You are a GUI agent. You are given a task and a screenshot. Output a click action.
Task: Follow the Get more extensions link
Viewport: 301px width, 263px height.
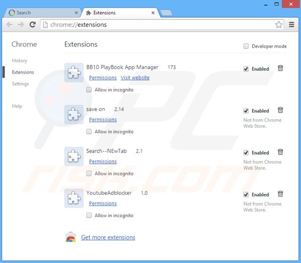click(x=108, y=237)
